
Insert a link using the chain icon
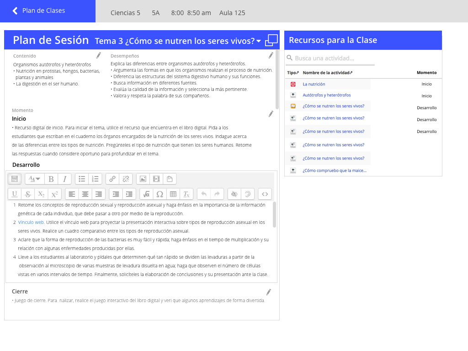click(112, 179)
